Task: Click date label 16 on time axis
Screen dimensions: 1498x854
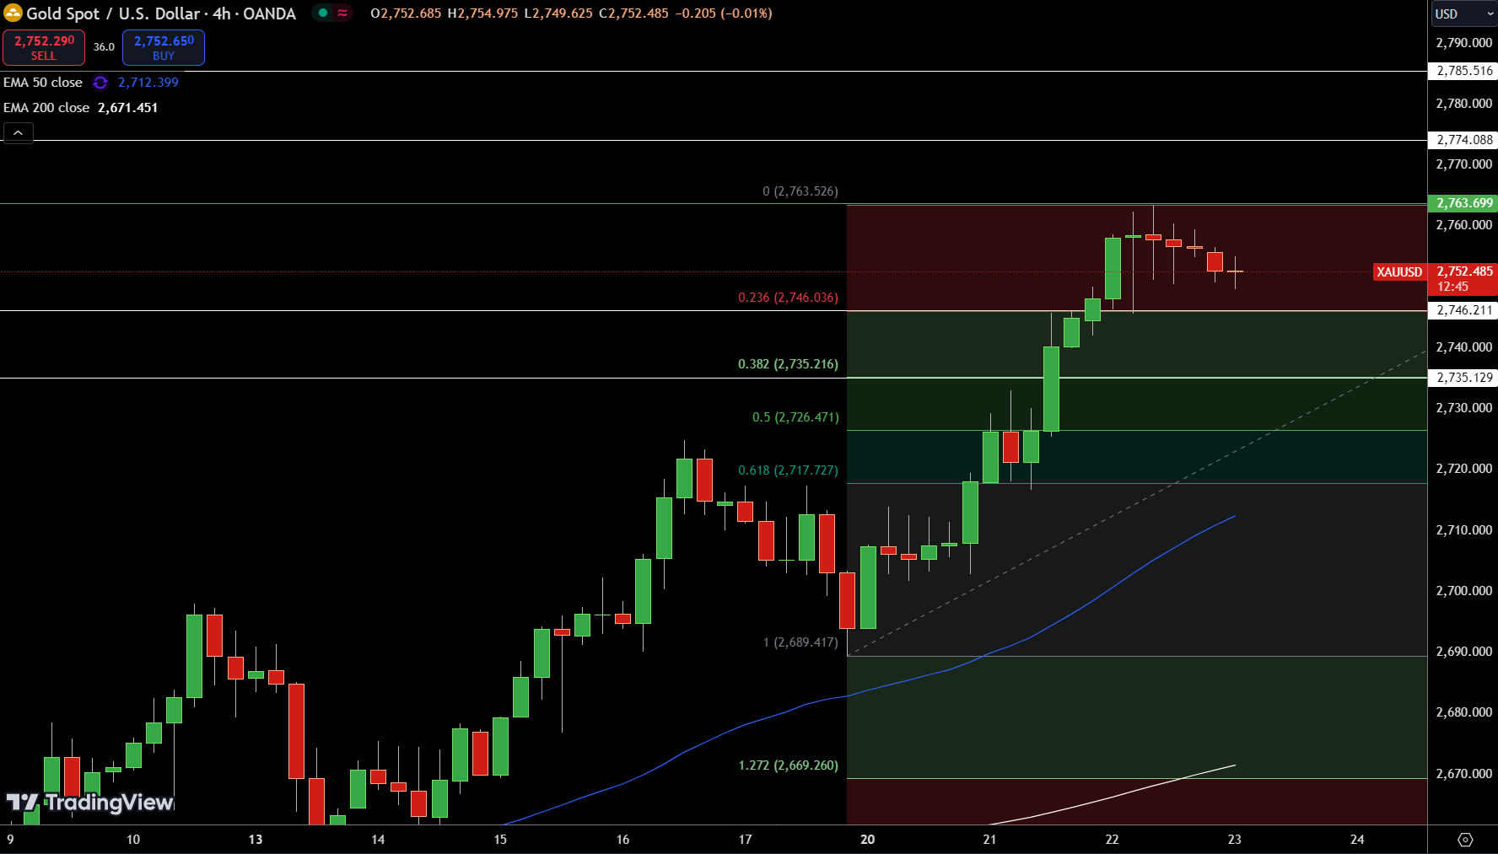Action: click(x=622, y=840)
